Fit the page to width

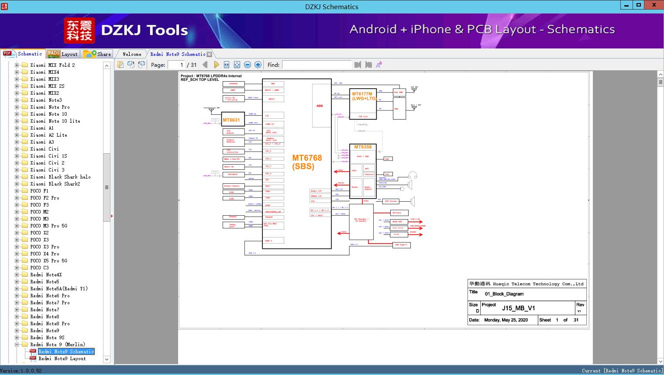pyautogui.click(x=227, y=65)
